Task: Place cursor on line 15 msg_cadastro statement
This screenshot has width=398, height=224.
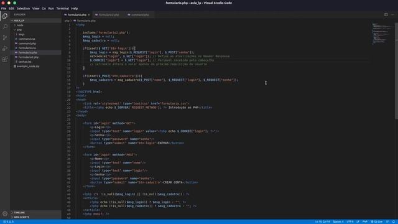Action: (164, 80)
